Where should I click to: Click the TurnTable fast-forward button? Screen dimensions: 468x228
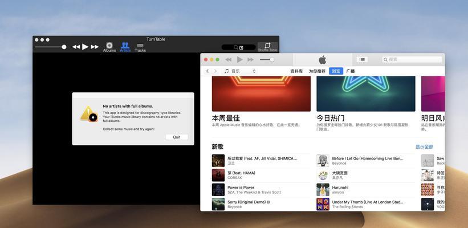coord(95,47)
